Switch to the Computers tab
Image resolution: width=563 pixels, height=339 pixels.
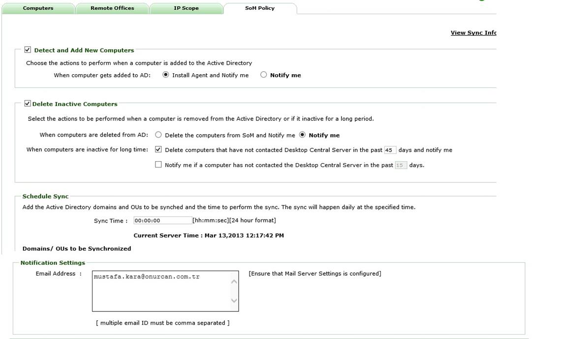[x=38, y=8]
